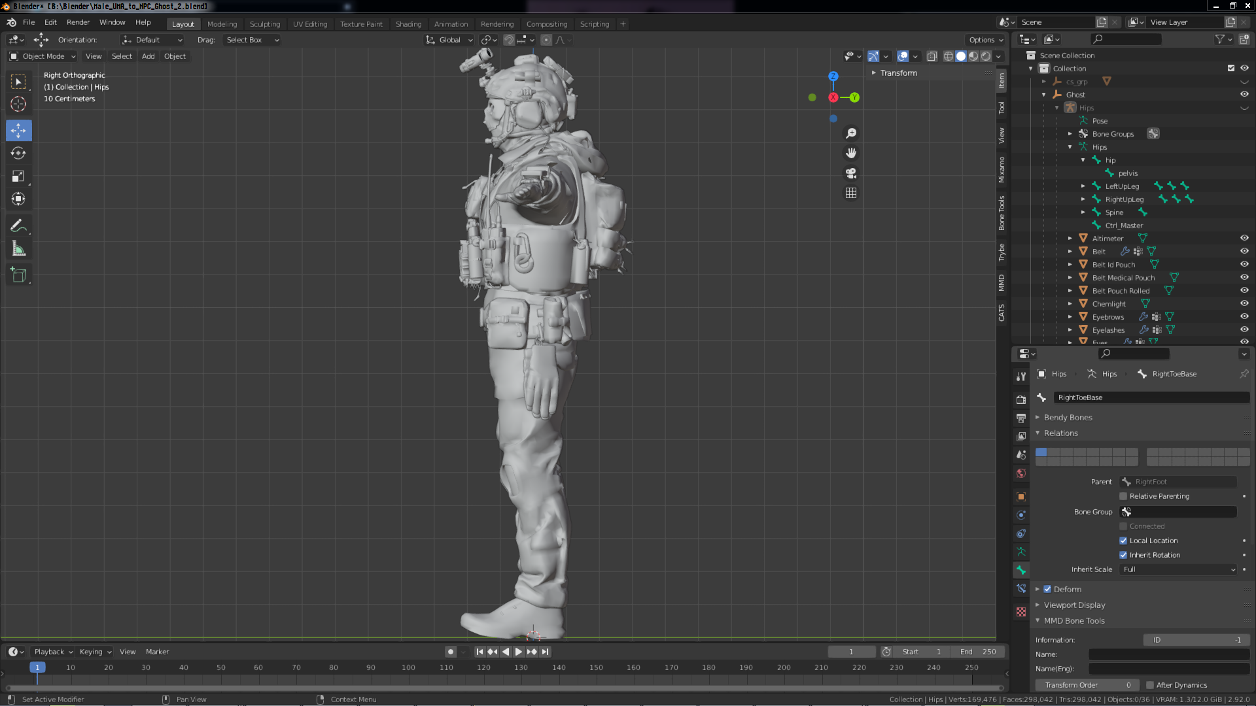Open the Sculpting workspace tab
Screen dimensions: 1256x706
[x=264, y=24]
